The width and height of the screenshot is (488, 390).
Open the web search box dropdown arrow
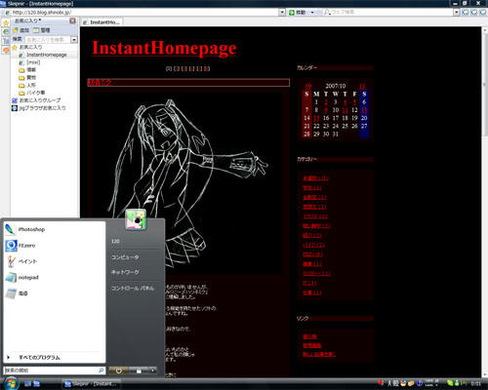click(x=457, y=13)
